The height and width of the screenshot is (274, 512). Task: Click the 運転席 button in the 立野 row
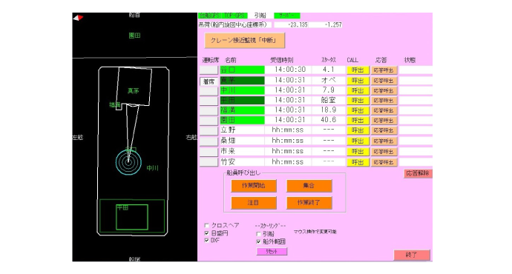coord(209,130)
